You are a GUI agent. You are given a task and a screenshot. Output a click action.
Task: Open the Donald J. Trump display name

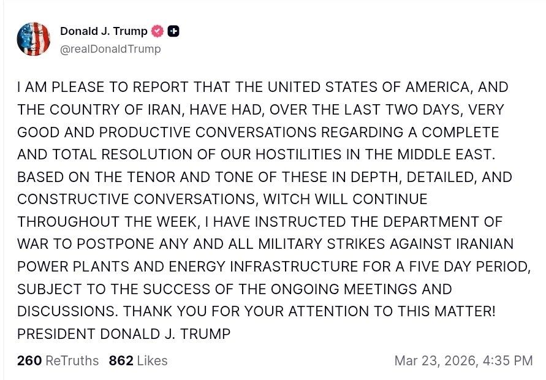click(104, 31)
